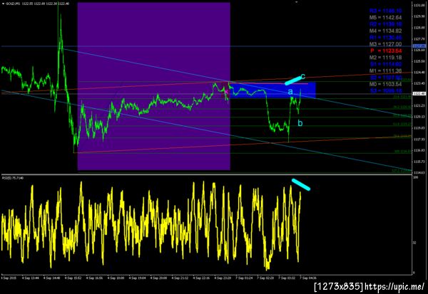Click the 1119.03 price scale value
The image size is (428, 294).
pos(419,128)
